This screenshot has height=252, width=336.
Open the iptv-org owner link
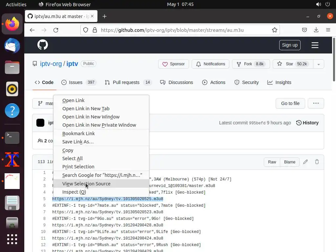point(51,64)
